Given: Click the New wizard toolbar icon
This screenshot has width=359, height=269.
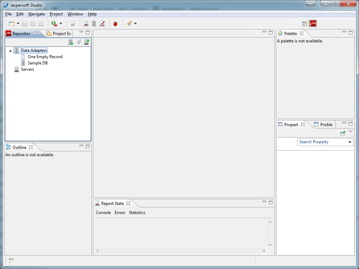Looking at the screenshot, I should click(12, 23).
